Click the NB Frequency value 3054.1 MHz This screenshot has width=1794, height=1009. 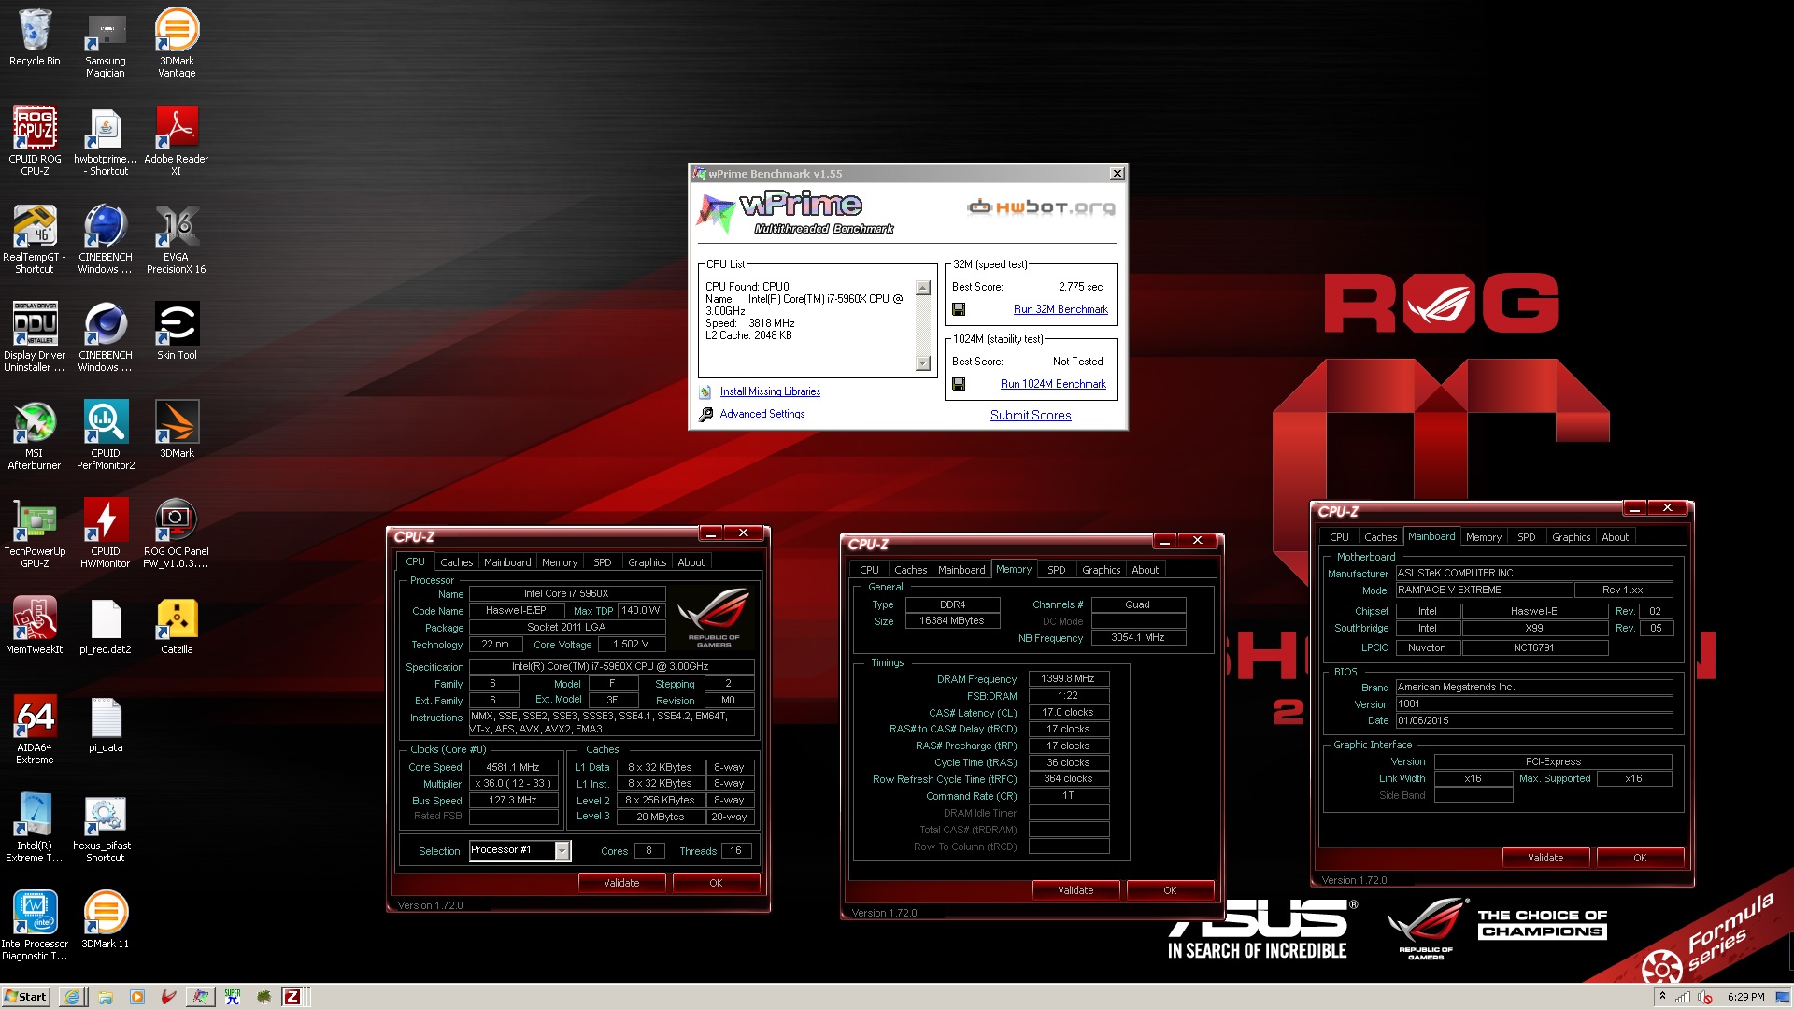pyautogui.click(x=1138, y=638)
